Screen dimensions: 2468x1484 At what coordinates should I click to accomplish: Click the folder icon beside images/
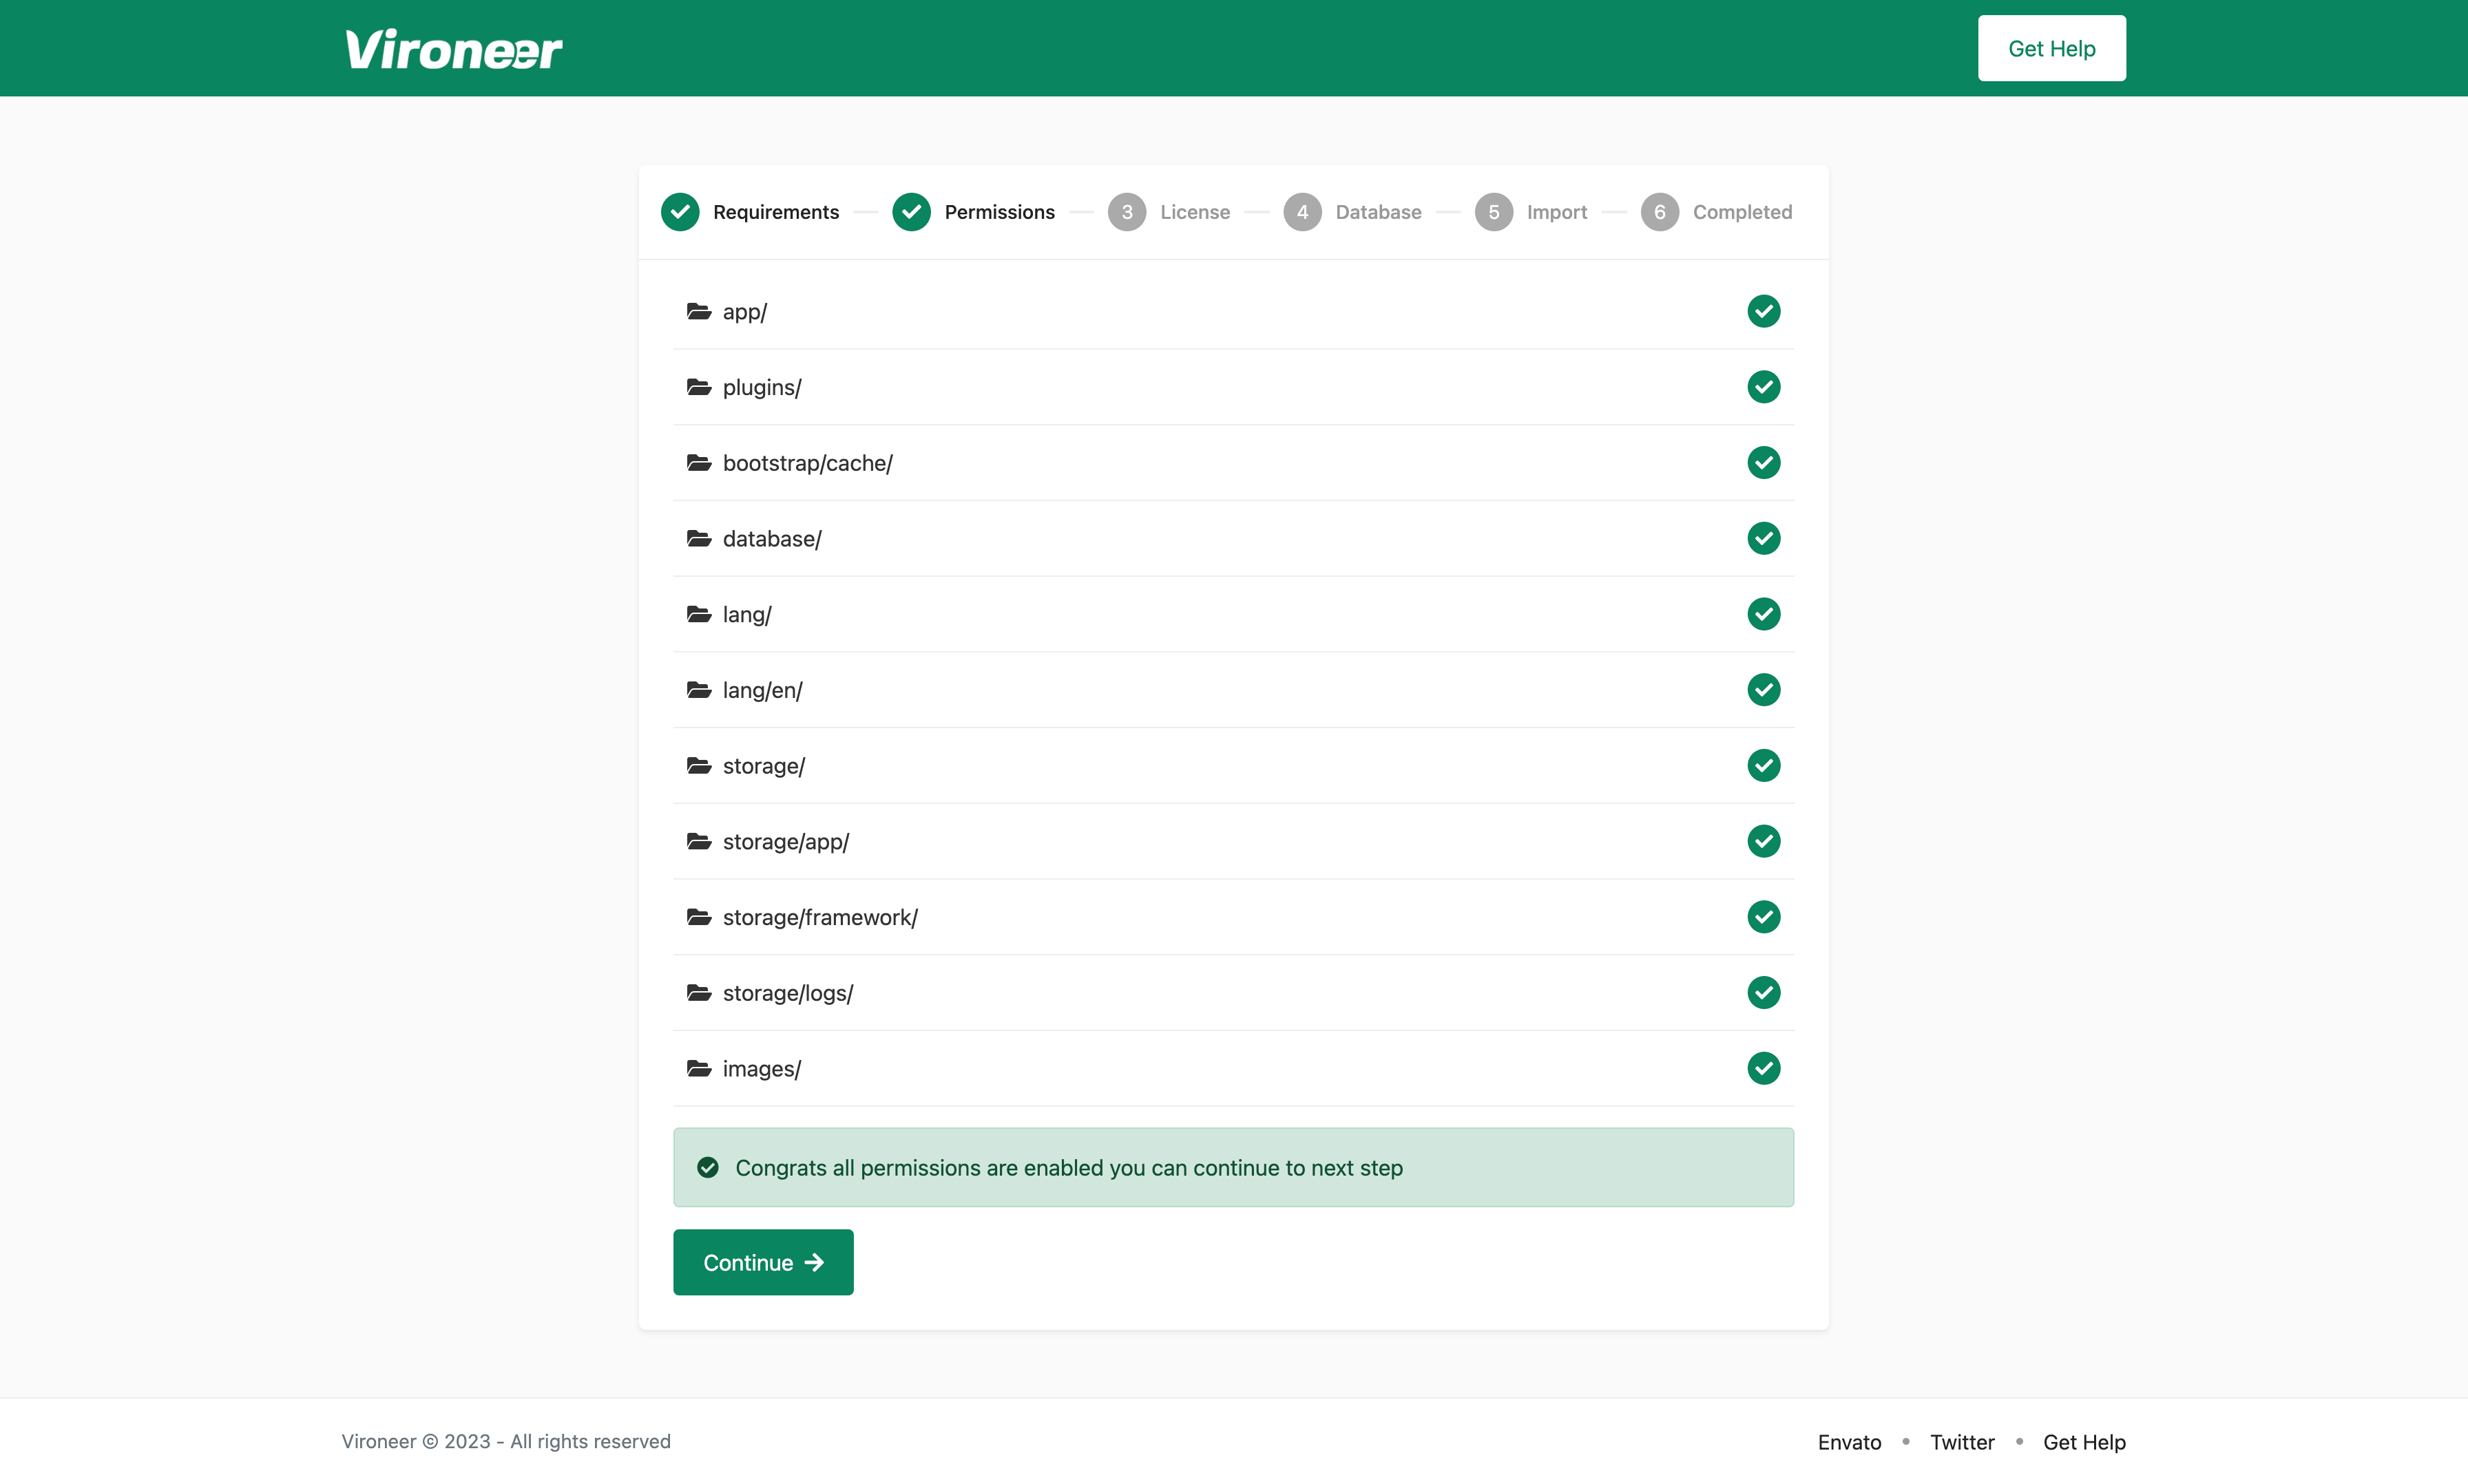click(x=698, y=1068)
